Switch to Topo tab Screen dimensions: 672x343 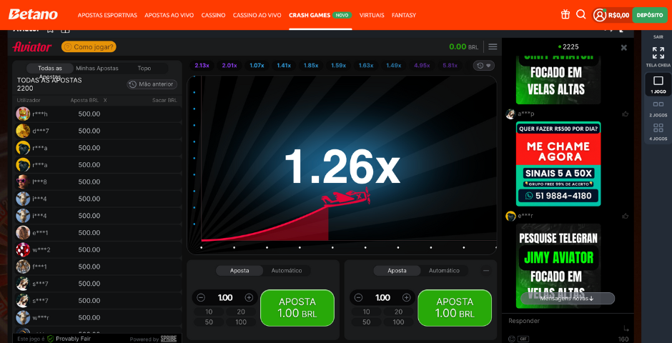[x=144, y=69]
